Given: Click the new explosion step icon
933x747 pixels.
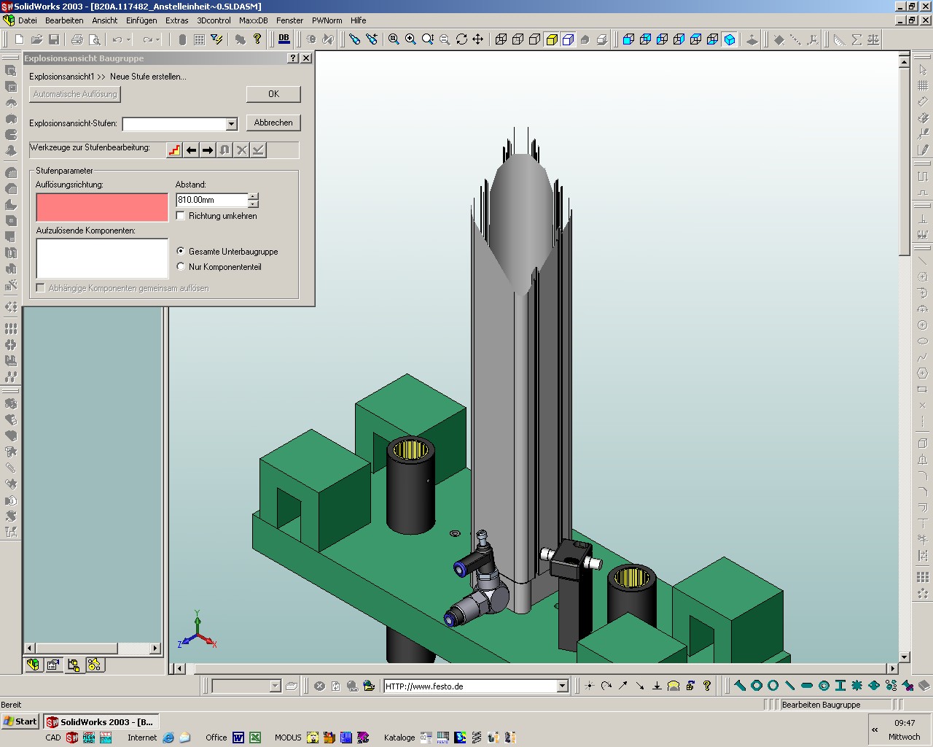Looking at the screenshot, I should (x=174, y=150).
